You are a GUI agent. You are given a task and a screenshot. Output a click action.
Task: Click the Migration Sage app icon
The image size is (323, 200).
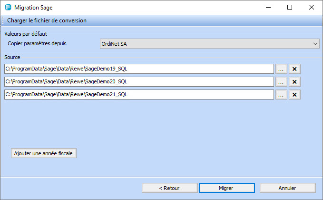coord(8,7)
